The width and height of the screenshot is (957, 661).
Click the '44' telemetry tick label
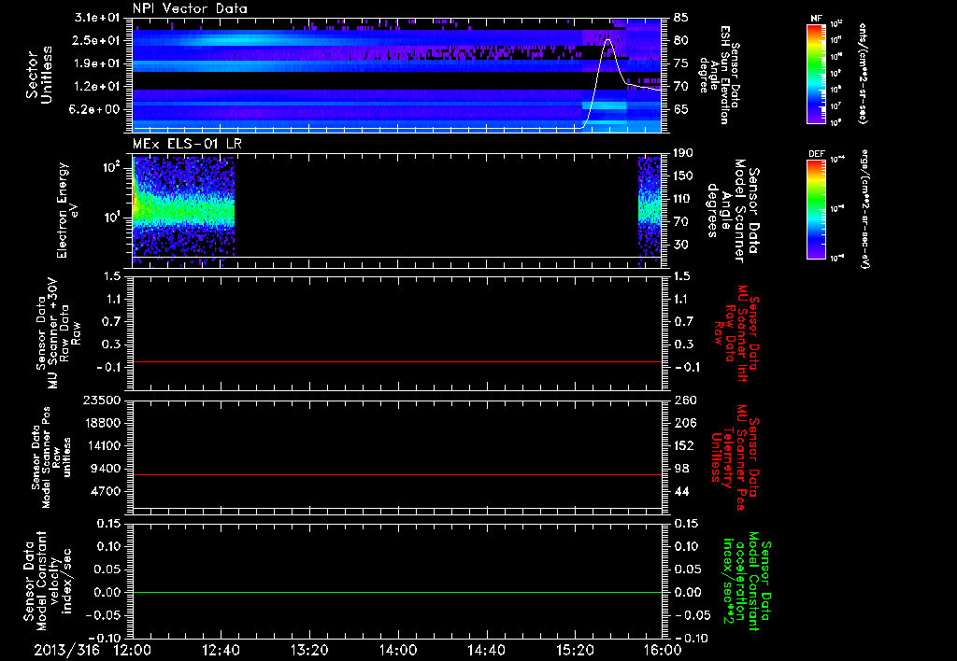click(x=681, y=491)
